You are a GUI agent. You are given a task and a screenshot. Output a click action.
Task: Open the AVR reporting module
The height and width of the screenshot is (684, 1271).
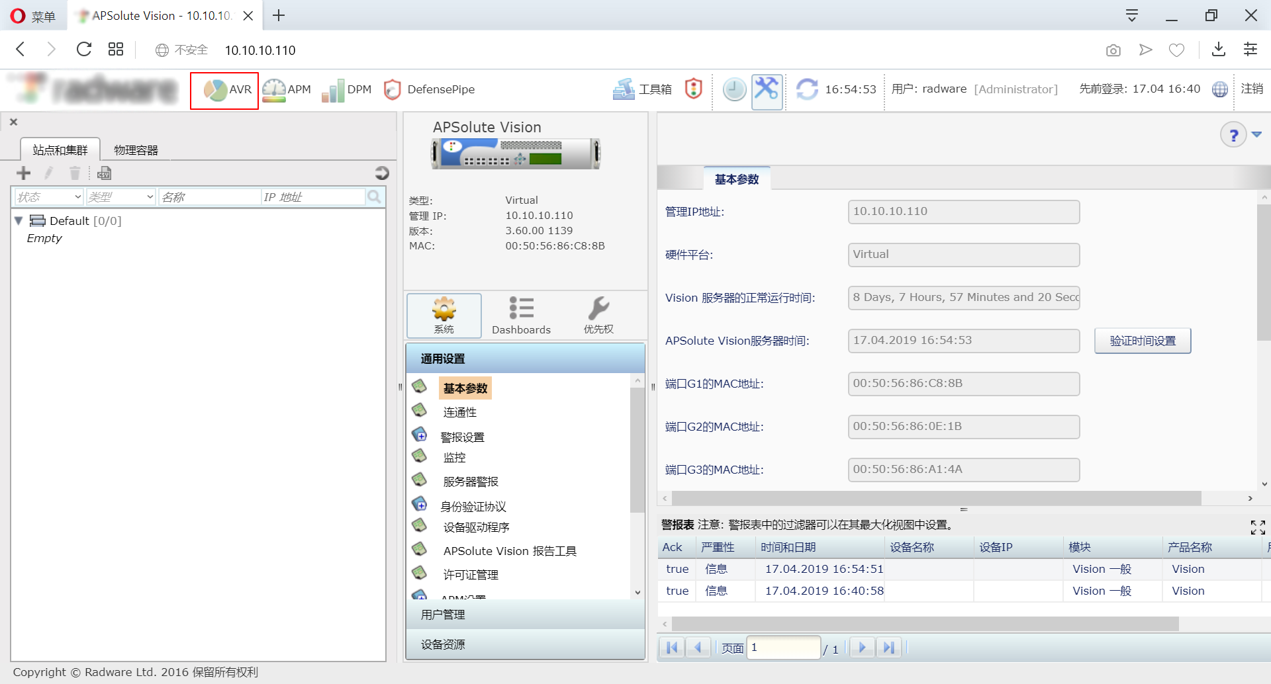[225, 90]
